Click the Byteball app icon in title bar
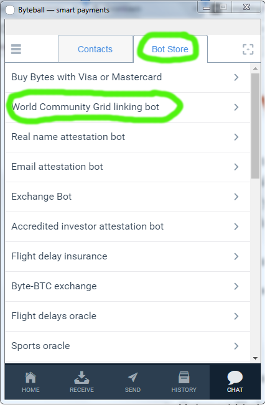The height and width of the screenshot is (405, 265). (10, 10)
